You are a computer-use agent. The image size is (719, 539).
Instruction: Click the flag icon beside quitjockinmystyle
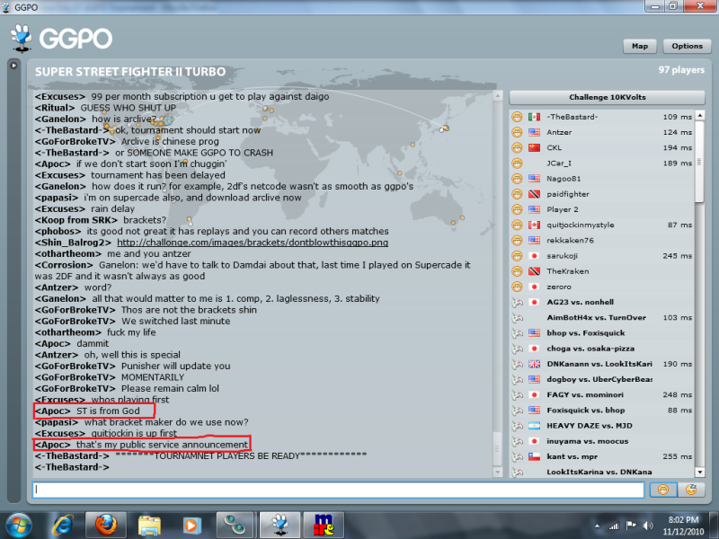tap(534, 225)
